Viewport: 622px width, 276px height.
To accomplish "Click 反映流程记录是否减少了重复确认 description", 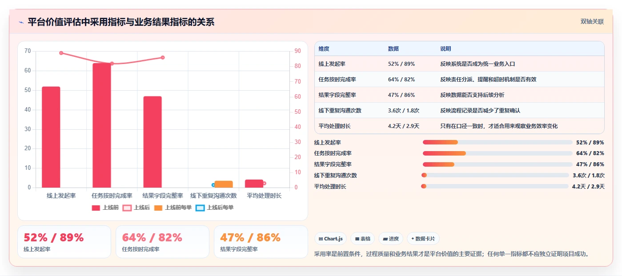I will point(480,111).
